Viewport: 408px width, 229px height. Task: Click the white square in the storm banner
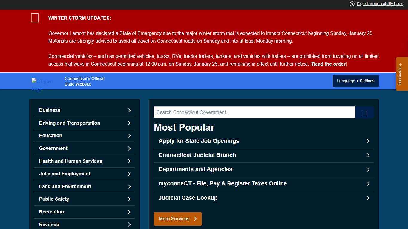pos(35,18)
